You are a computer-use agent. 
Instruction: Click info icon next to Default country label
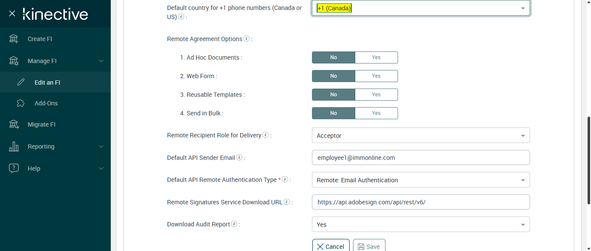[x=181, y=16]
